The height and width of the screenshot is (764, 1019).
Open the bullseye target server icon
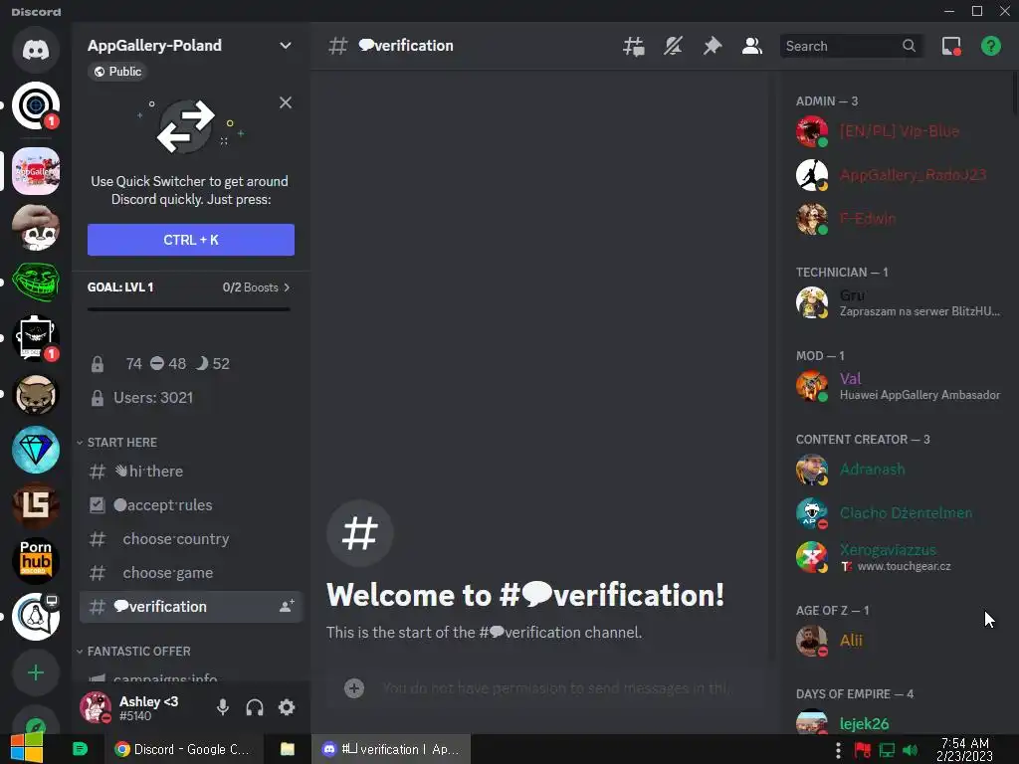tap(36, 105)
